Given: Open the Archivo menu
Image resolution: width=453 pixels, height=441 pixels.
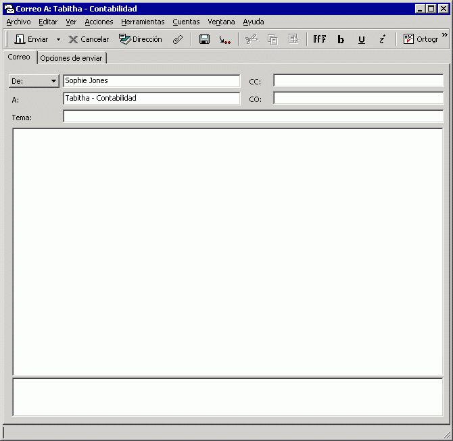Looking at the screenshot, I should [x=18, y=22].
